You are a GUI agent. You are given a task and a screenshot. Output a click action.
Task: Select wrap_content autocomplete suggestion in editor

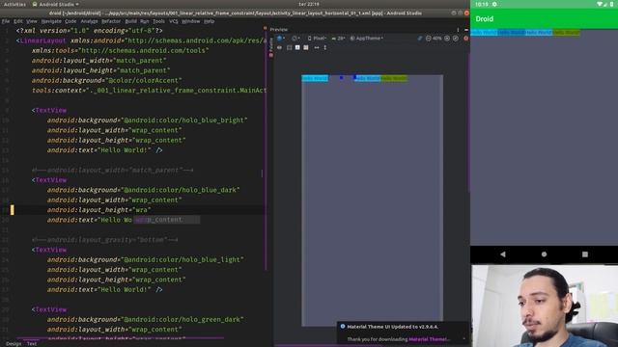point(167,220)
